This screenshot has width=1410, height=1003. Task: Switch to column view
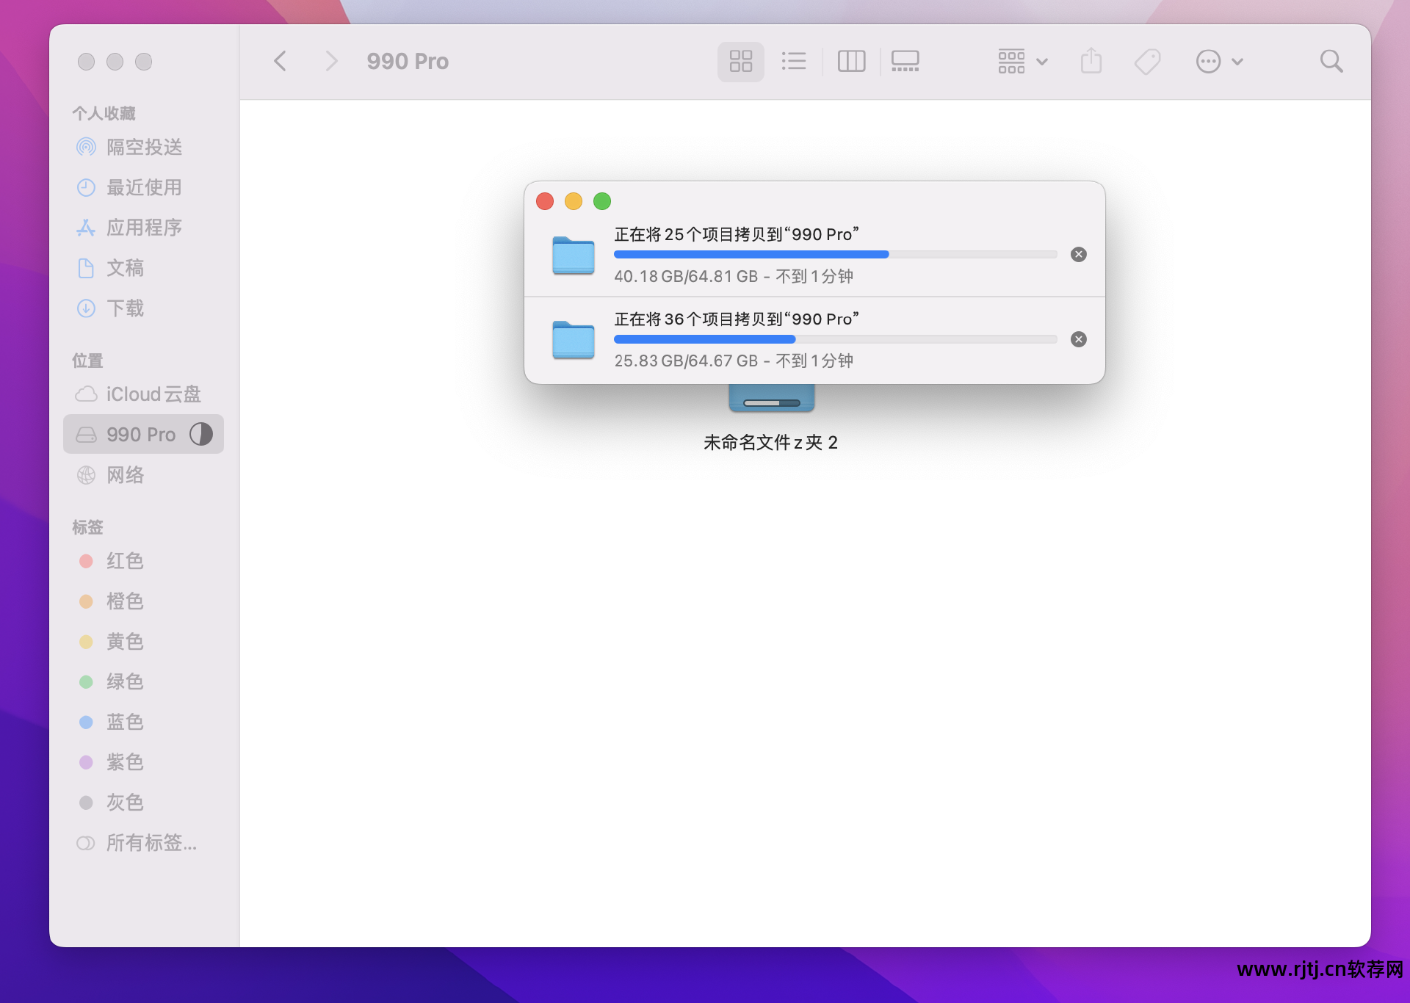(x=851, y=61)
